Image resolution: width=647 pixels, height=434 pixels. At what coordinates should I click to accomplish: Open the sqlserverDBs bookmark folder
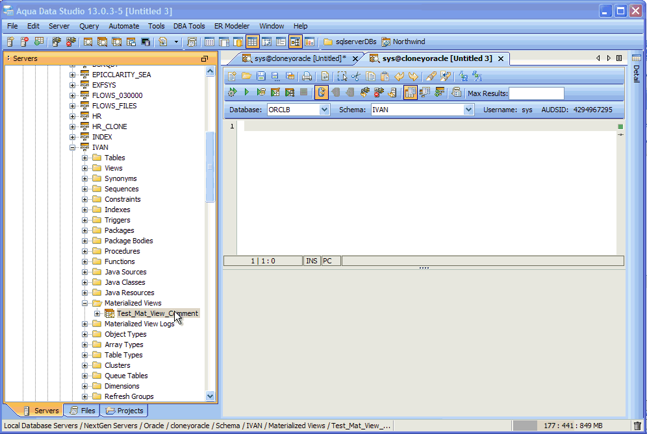pyautogui.click(x=350, y=42)
